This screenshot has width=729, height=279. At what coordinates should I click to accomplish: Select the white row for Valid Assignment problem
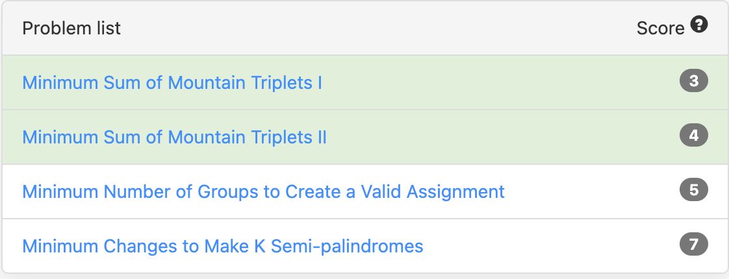364,191
